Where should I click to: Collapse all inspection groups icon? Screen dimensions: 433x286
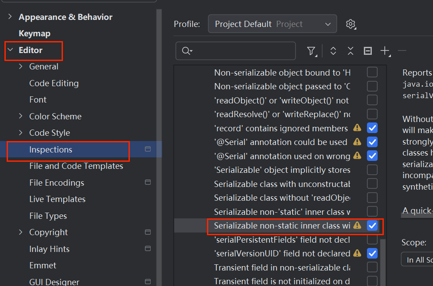351,51
